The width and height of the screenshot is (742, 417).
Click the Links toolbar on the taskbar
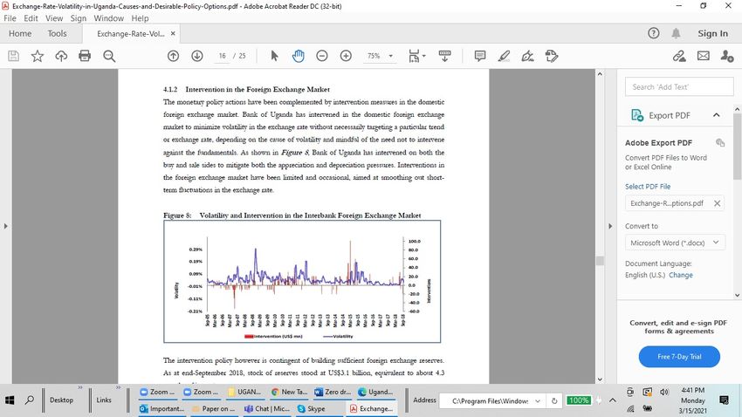pos(104,400)
